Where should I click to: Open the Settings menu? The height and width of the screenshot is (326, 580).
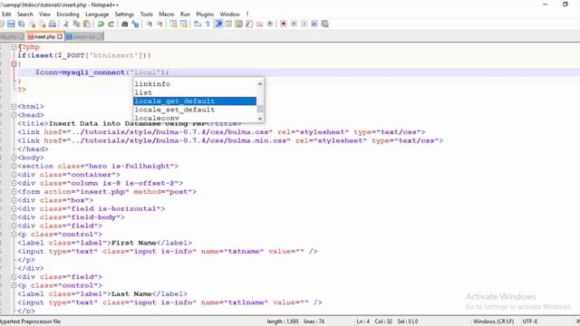pyautogui.click(x=124, y=14)
